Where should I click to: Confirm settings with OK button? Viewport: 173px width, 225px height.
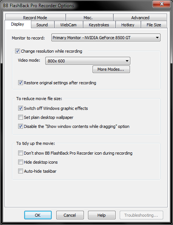(38, 215)
